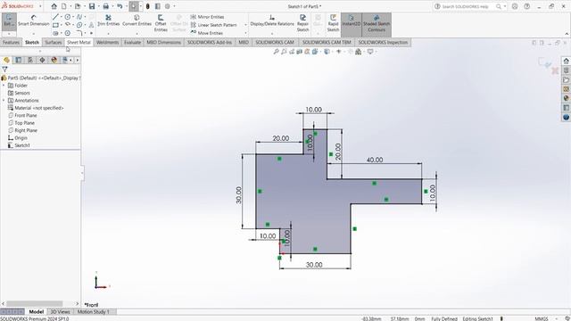Expand the Folder tree item
Viewport: 571px width, 321px height.
coord(4,86)
